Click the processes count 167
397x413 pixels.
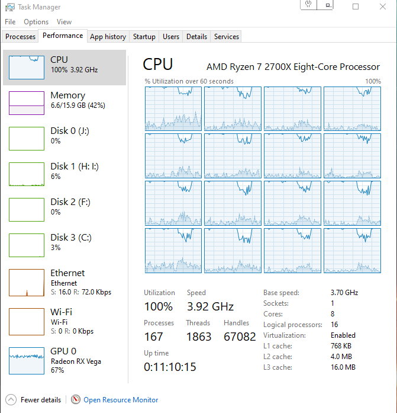154,337
